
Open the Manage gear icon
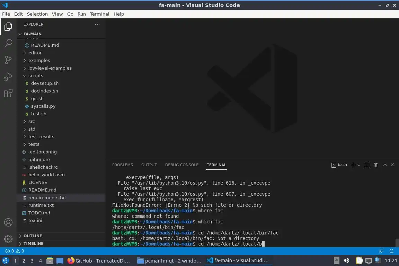[8, 239]
